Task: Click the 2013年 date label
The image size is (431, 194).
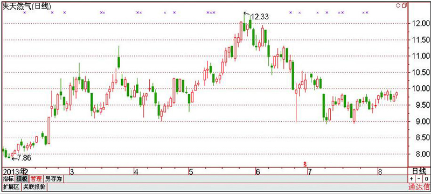Action: click(13, 172)
